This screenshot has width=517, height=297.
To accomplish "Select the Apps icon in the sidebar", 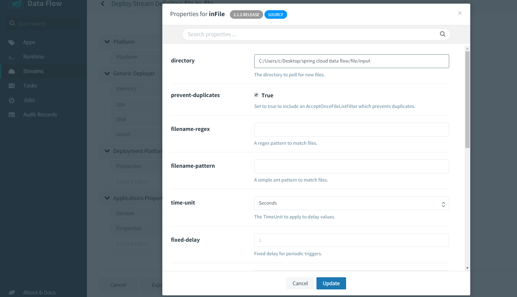I will [x=12, y=42].
